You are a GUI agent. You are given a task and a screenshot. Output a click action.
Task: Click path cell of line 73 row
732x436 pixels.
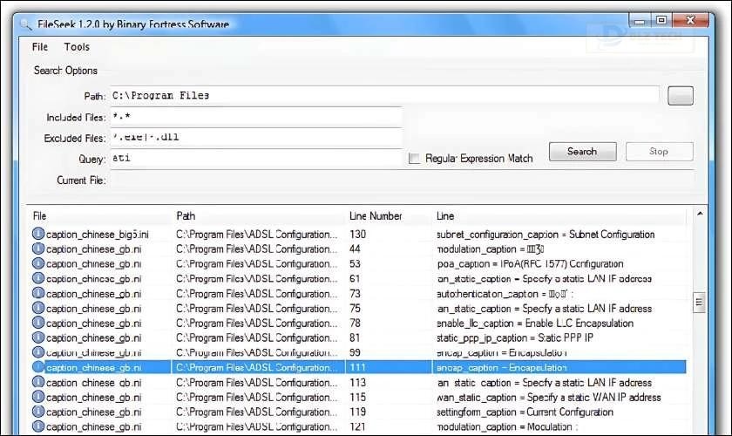coord(258,294)
